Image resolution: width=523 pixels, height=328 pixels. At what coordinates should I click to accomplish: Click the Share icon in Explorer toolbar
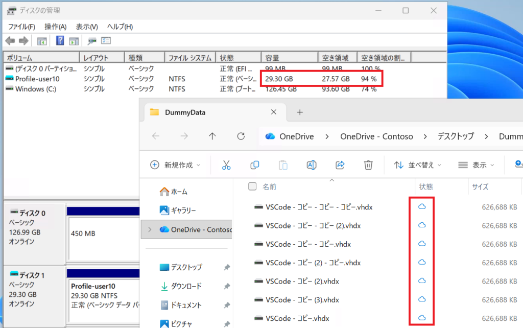(340, 165)
